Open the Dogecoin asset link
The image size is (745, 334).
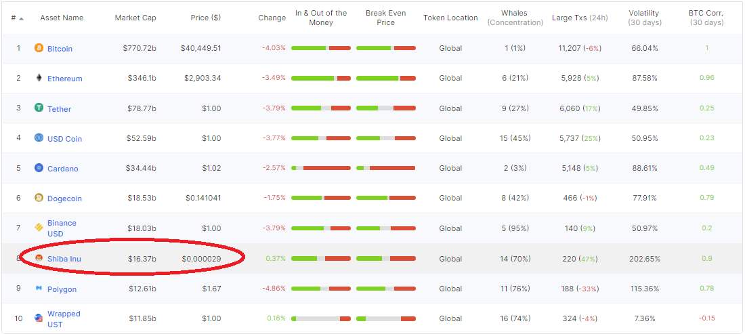tap(64, 199)
